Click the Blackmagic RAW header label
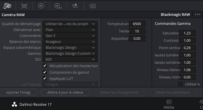 pyautogui.click(x=175, y=15)
